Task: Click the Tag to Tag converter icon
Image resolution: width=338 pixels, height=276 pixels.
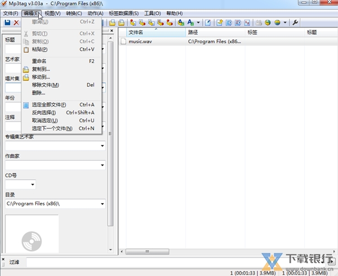Action: click(x=170, y=23)
